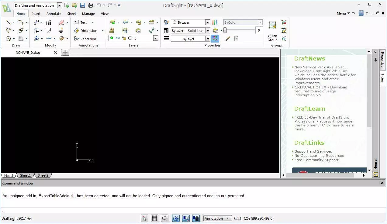Open the Menu dropdown at top right
387x224 pixels.
click(343, 13)
